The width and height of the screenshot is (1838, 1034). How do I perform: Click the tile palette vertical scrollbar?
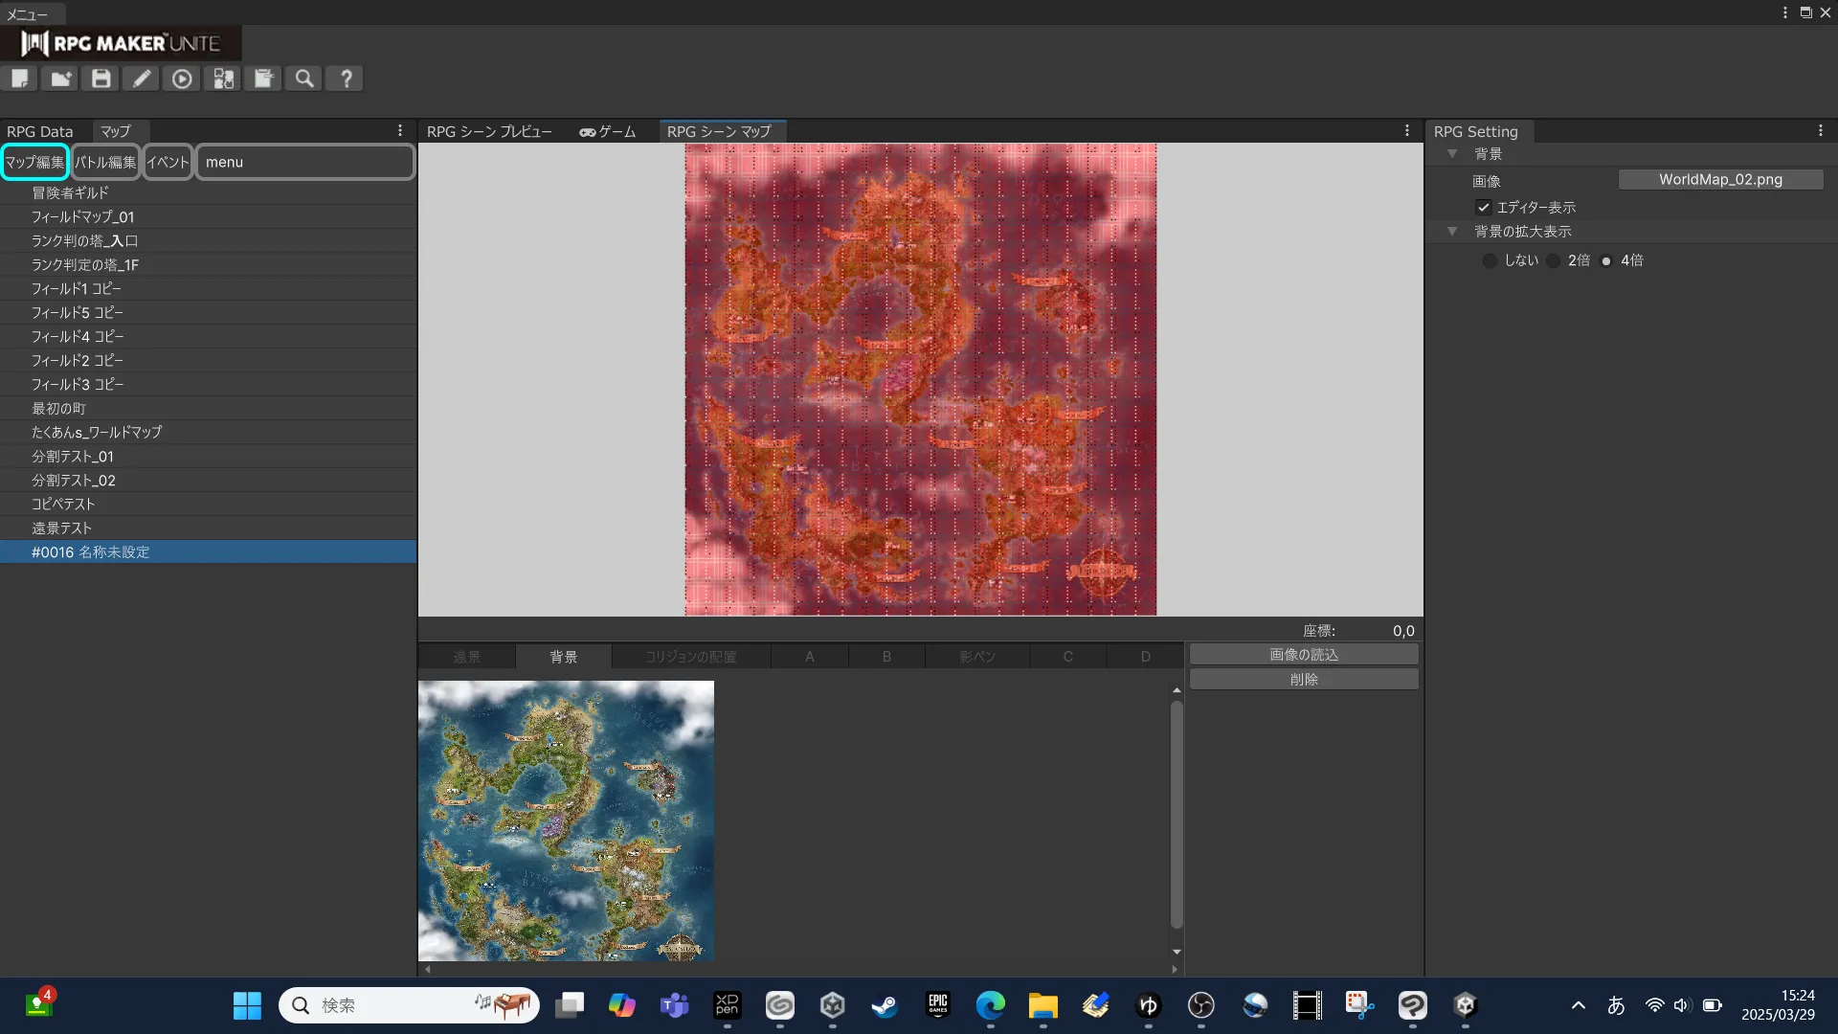(x=1177, y=814)
